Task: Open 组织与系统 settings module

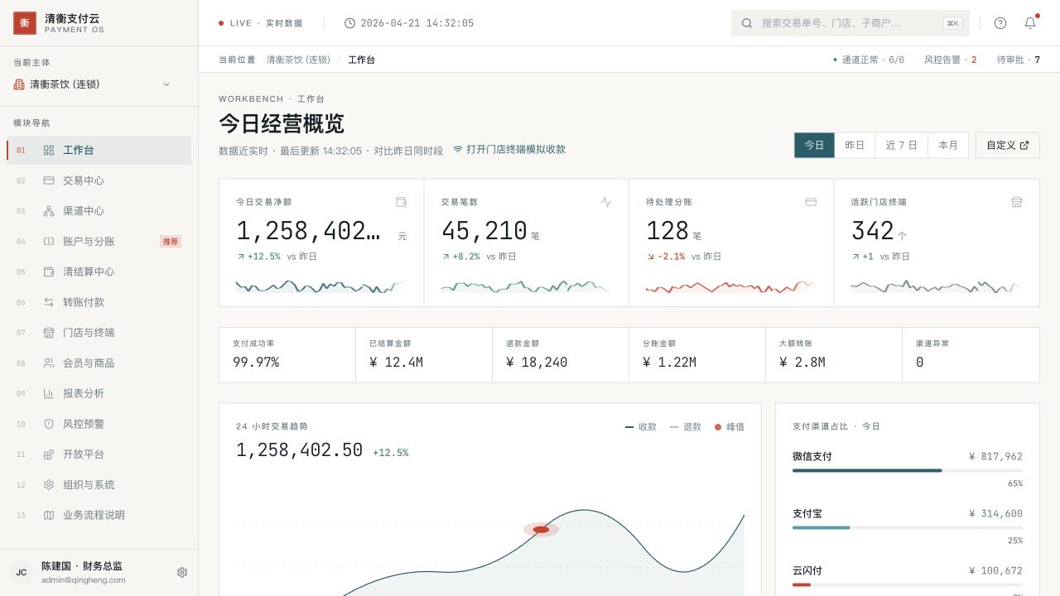Action: point(99,484)
